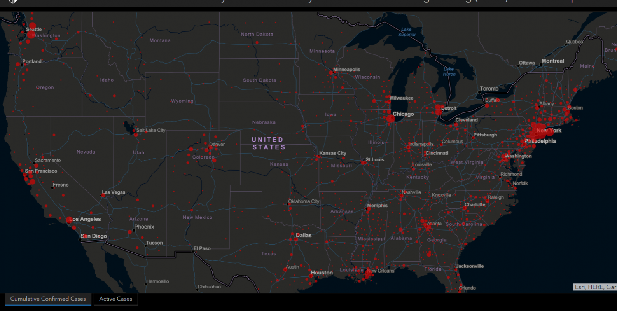Select the red dot at Dallas
This screenshot has width=617, height=311.
(295, 239)
